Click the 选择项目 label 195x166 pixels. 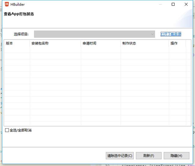pyautogui.click(x=21, y=34)
